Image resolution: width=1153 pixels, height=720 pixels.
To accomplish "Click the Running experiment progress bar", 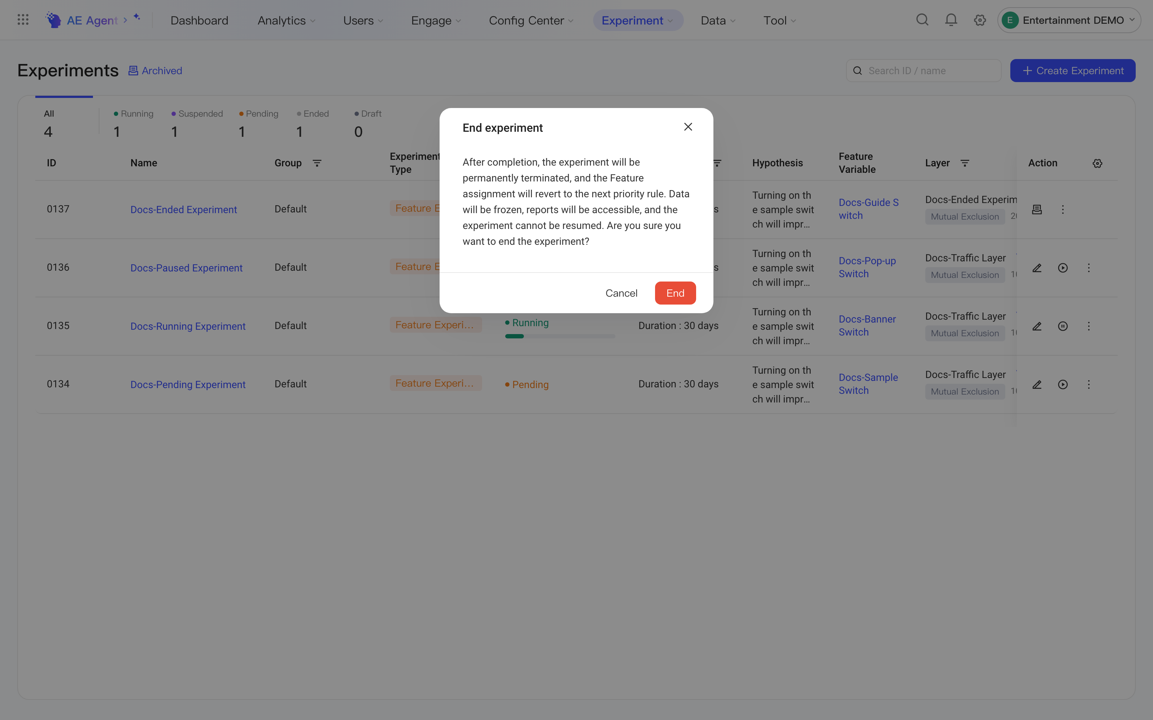I will tap(560, 336).
